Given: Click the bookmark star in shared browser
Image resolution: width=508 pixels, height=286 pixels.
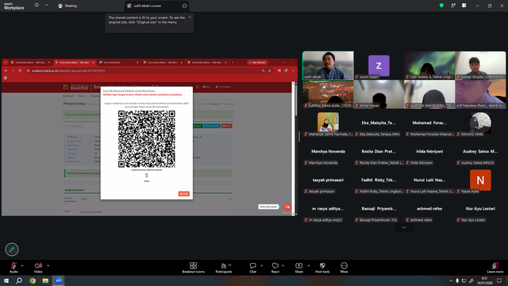Looking at the screenshot, I should (x=270, y=71).
